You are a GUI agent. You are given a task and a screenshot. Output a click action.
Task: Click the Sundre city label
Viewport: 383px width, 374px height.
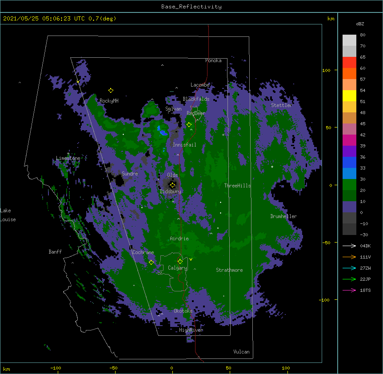130,174
